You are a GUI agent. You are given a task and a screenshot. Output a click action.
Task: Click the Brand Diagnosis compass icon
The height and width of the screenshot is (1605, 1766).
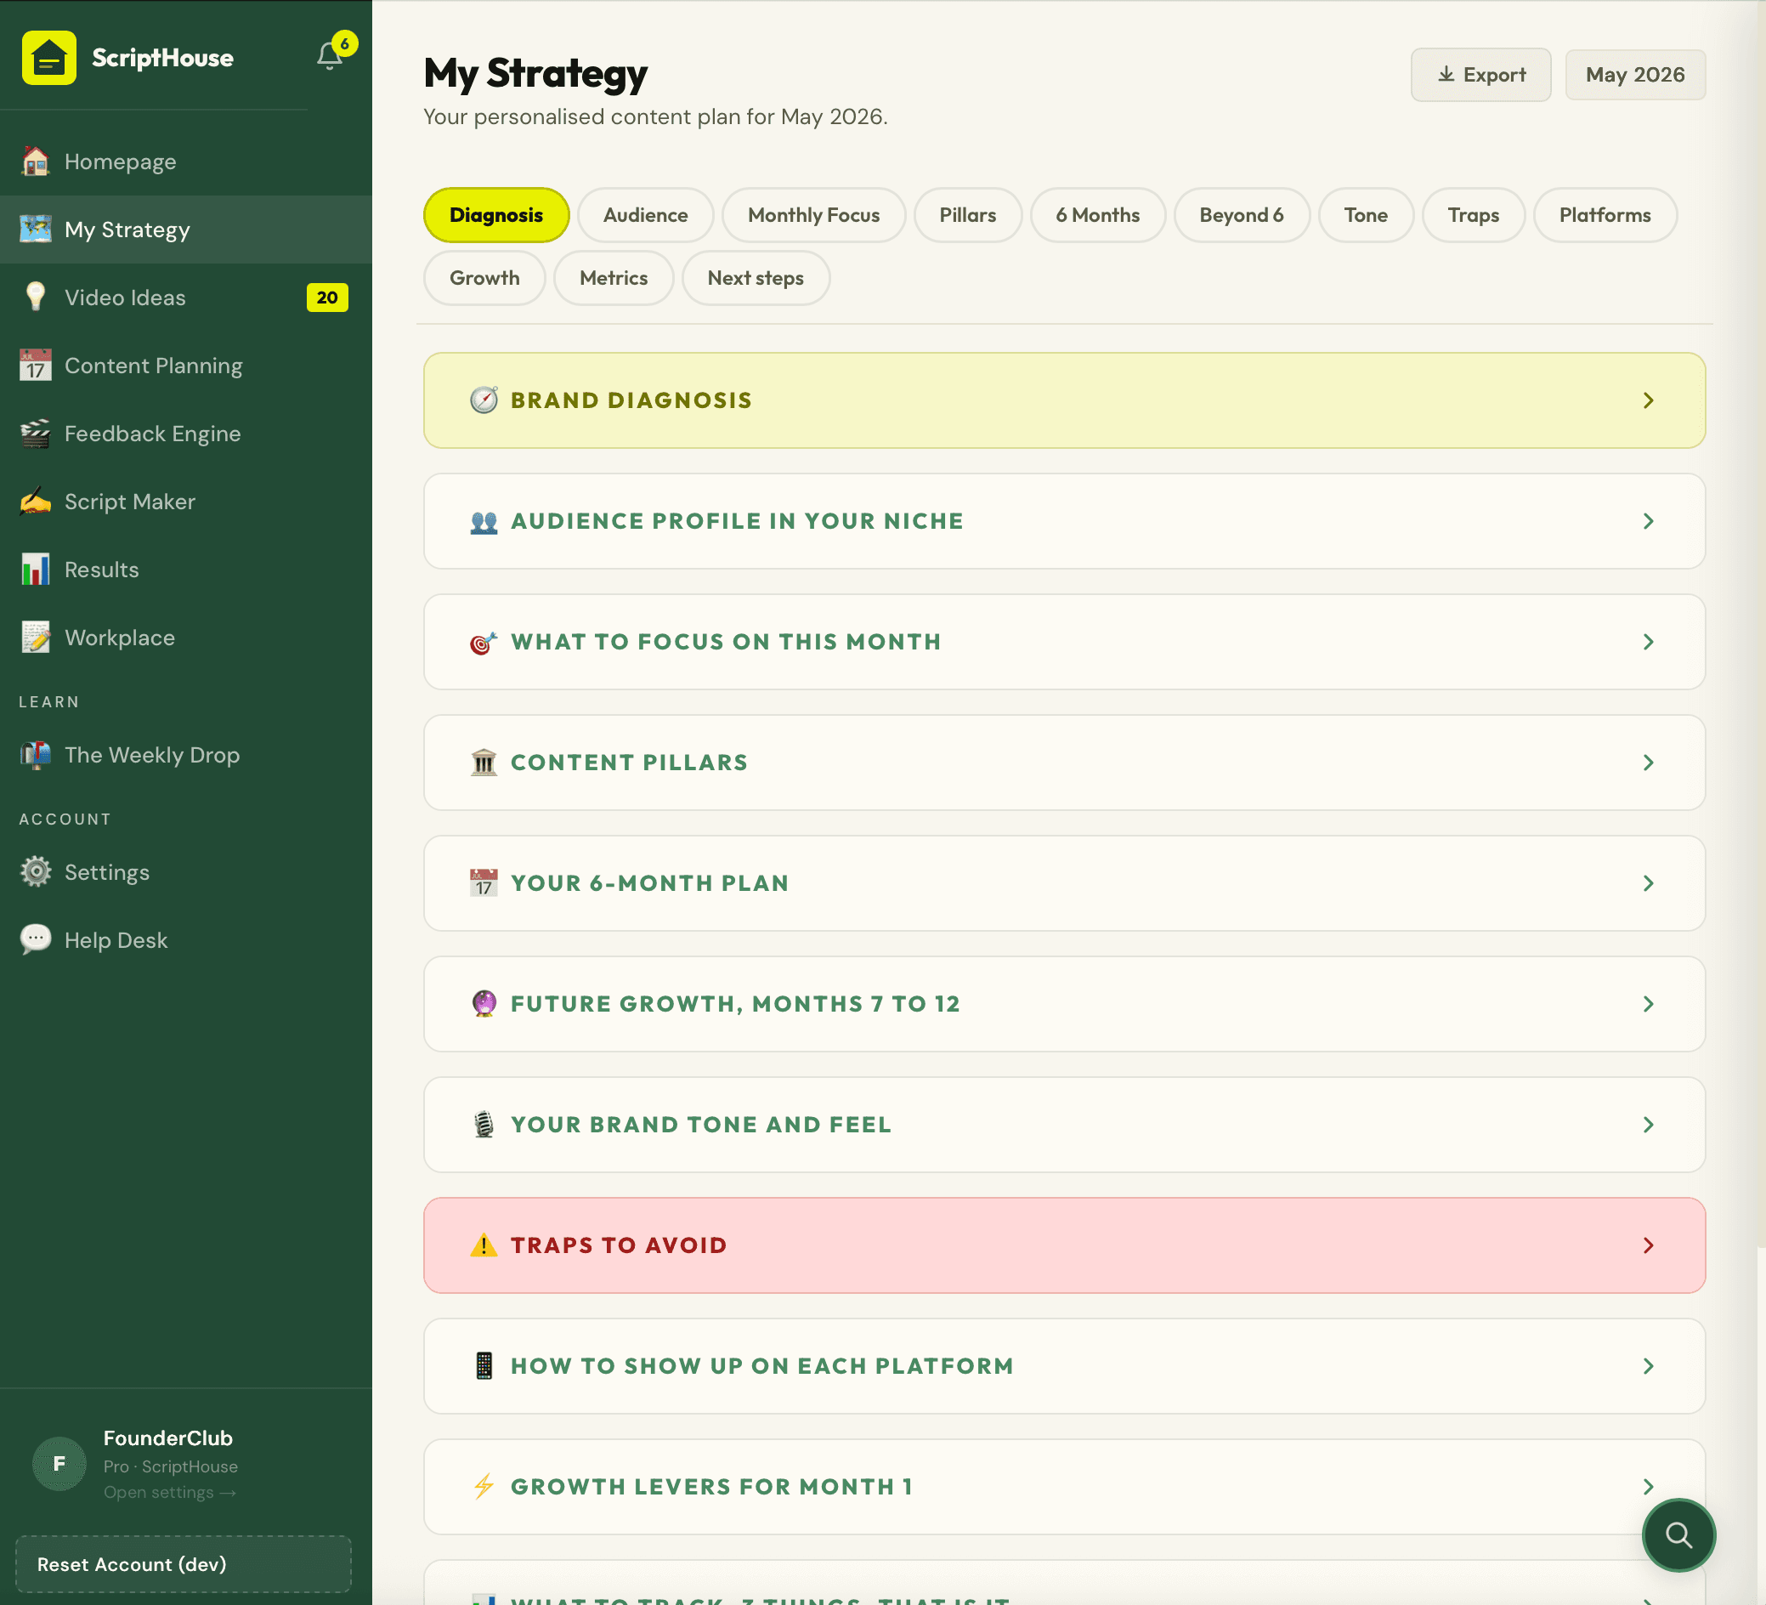pyautogui.click(x=484, y=400)
